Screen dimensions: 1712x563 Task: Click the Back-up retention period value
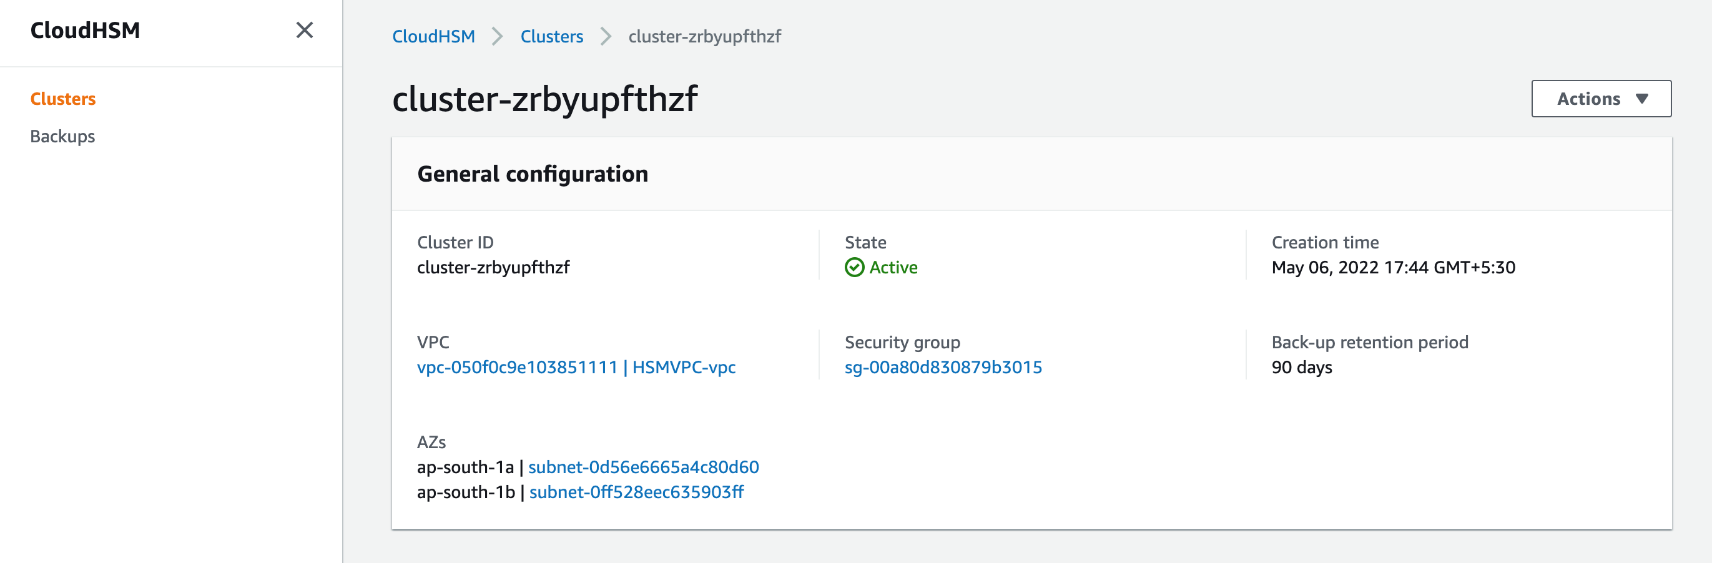[x=1302, y=366]
